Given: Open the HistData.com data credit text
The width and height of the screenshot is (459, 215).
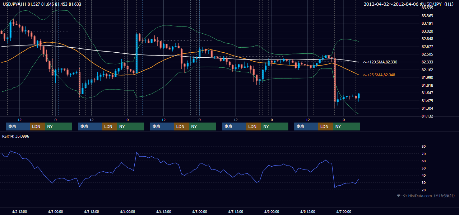Looking at the screenshot, I should coord(426,196).
